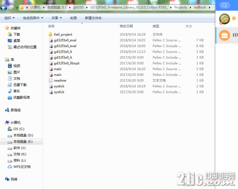This screenshot has height=189, width=238.
Task: Open the 优酷影视库 library icon
Action: pos(10,97)
